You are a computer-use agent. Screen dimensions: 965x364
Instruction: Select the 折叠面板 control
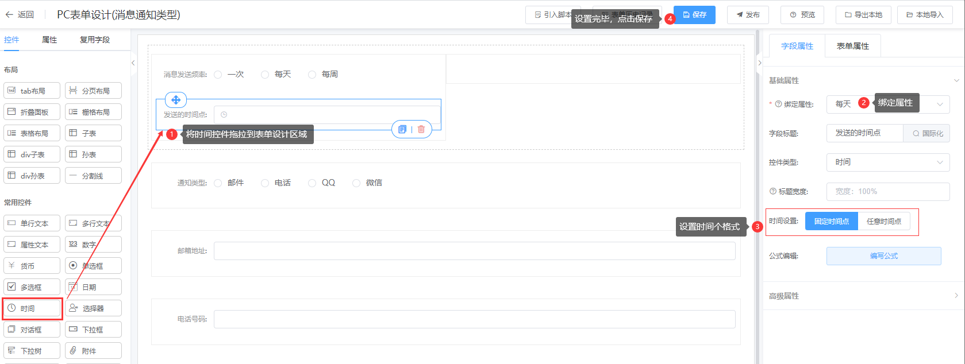[x=32, y=112]
